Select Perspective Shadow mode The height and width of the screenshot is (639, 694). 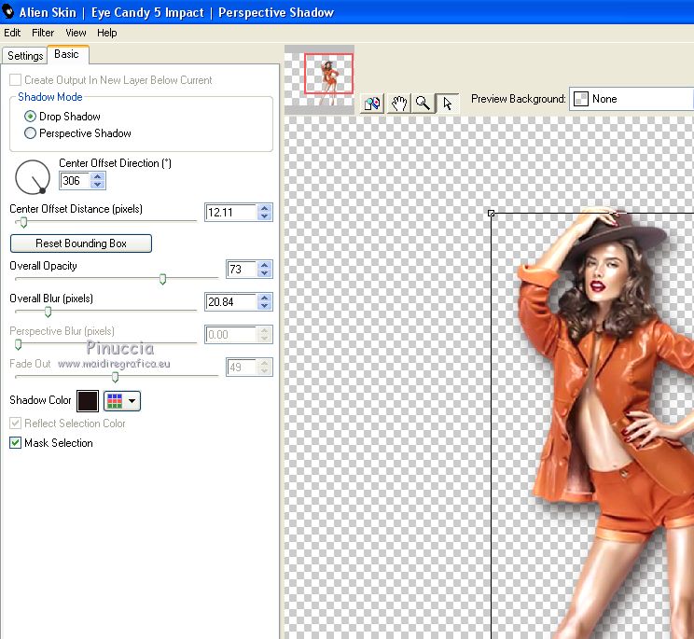coord(31,133)
